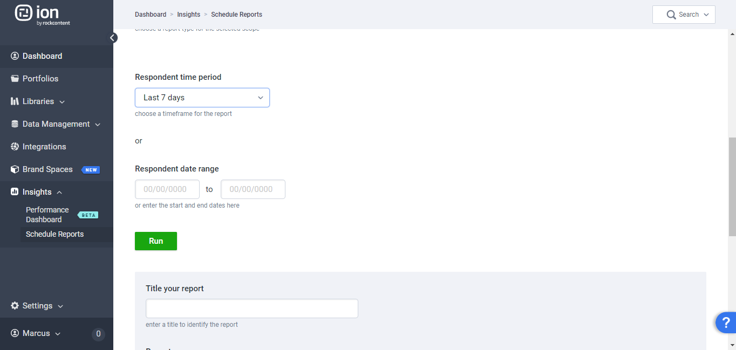
Task: Collapse the Insights submenu
Action: [59, 193]
